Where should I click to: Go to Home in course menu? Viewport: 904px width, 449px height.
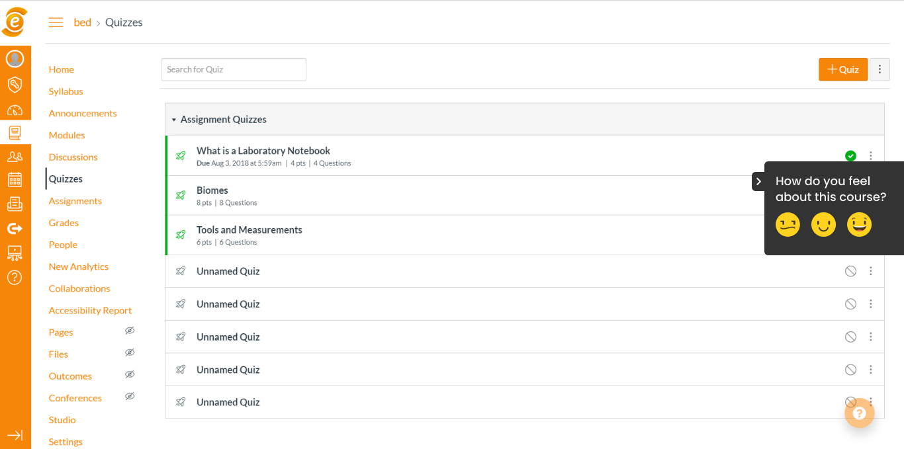click(62, 69)
